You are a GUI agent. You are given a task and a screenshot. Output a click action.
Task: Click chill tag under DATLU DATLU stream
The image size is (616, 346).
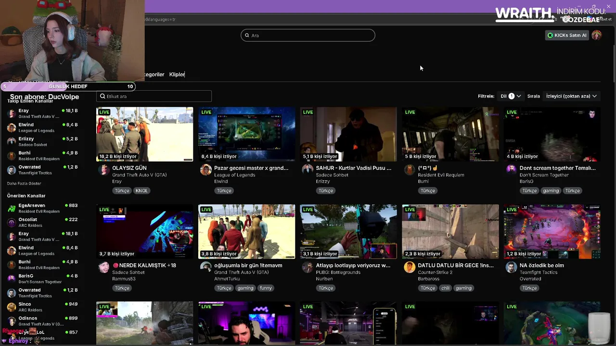[x=445, y=288]
